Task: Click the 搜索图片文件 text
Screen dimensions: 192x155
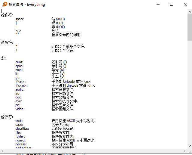Action: (x=63, y=105)
